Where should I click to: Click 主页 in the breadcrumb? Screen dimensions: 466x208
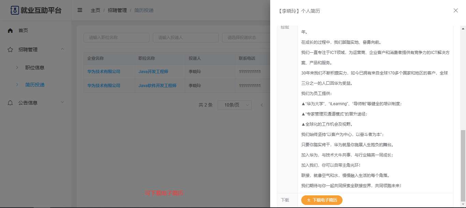(96, 10)
